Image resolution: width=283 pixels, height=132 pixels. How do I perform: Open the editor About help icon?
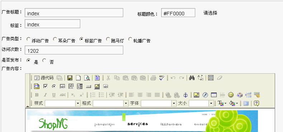256,103
